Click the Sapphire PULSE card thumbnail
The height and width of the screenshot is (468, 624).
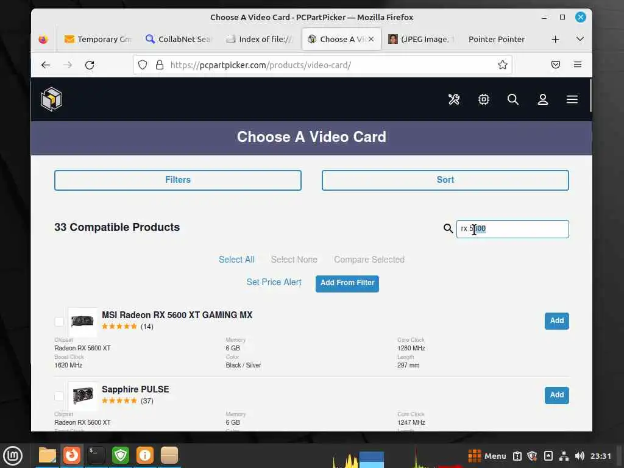[x=82, y=396]
